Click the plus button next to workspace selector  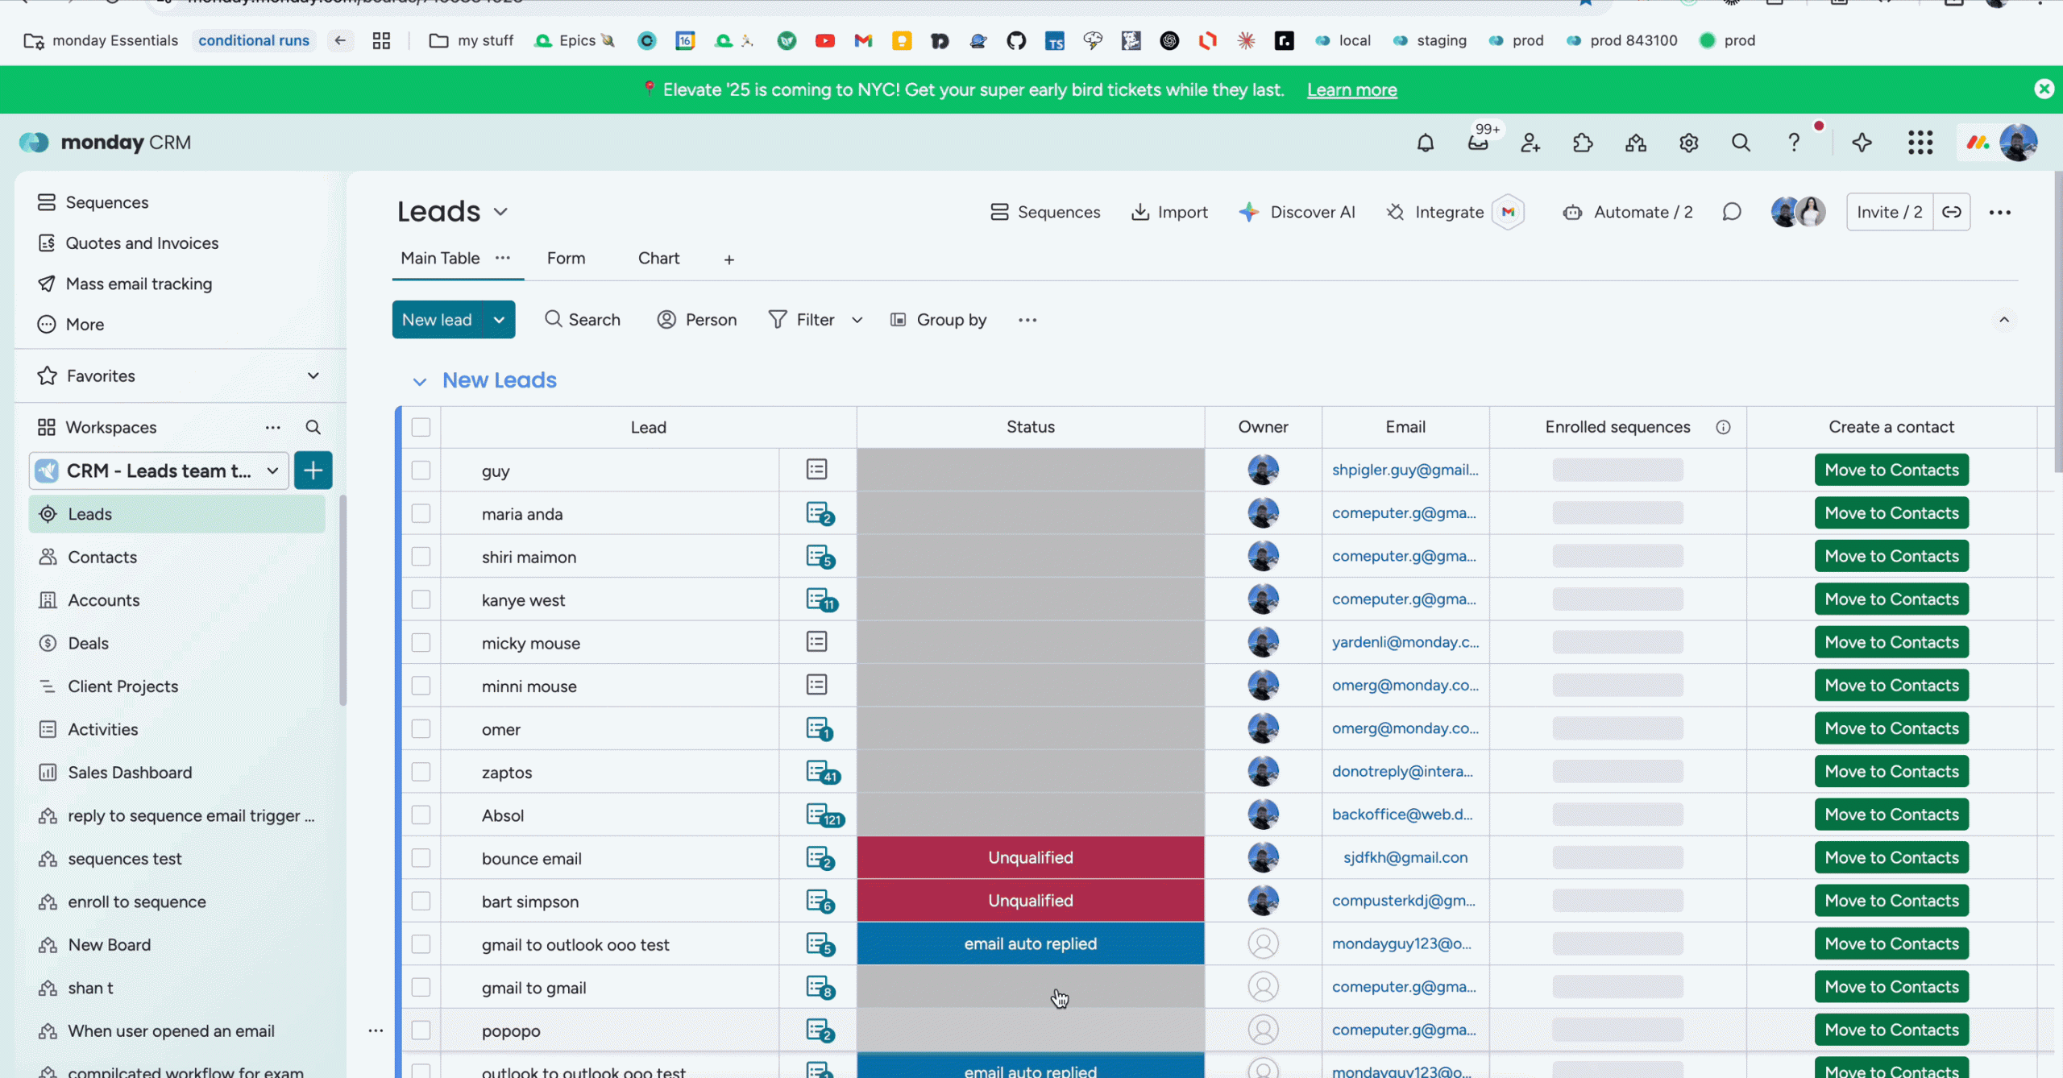tap(313, 471)
